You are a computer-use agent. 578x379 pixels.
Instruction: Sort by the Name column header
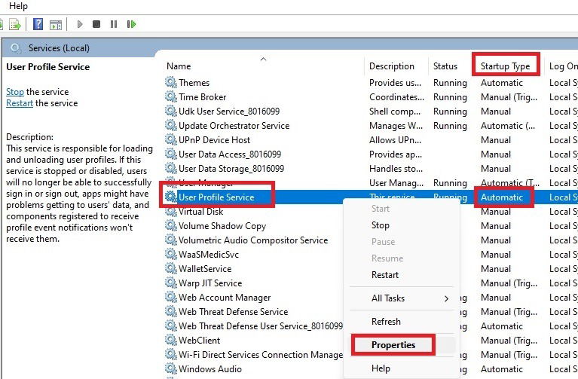pyautogui.click(x=179, y=66)
